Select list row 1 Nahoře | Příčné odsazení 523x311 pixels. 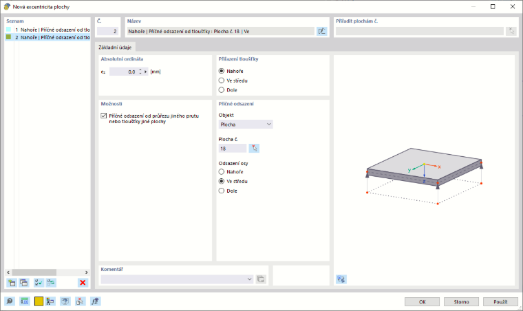(47, 30)
